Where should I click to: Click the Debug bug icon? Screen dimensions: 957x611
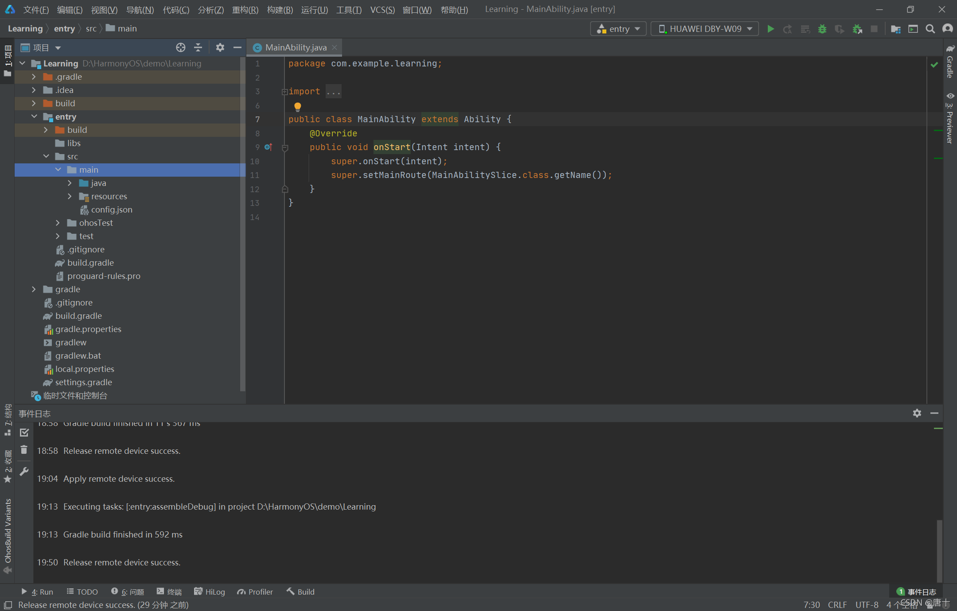point(822,29)
